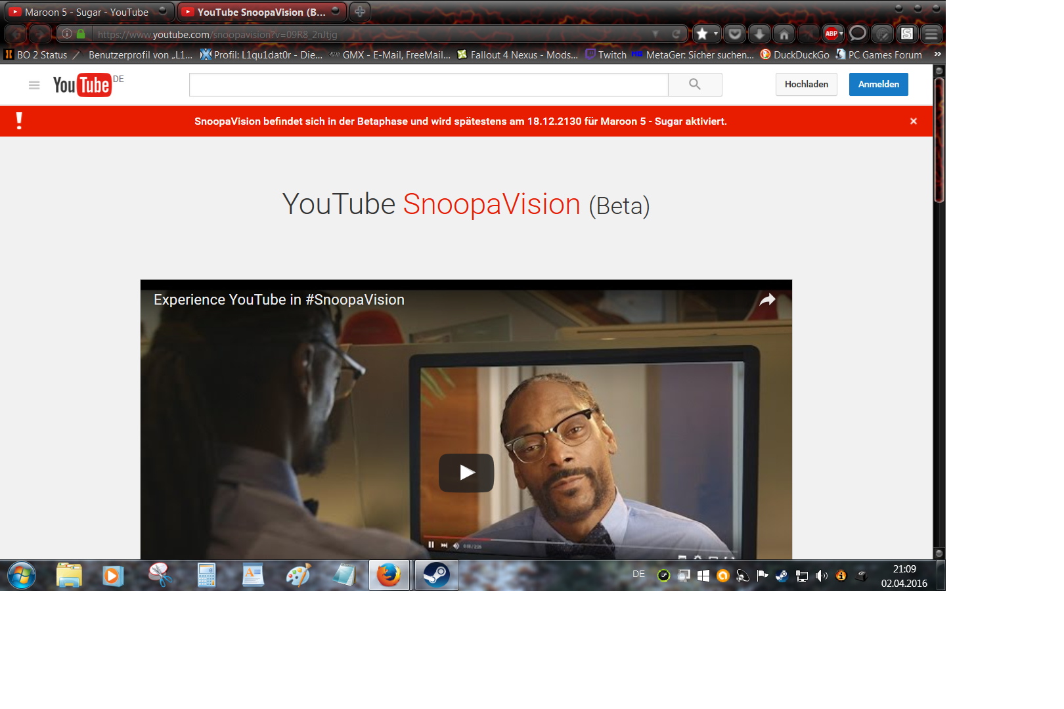Open the Windows Start menu orb

click(x=22, y=576)
